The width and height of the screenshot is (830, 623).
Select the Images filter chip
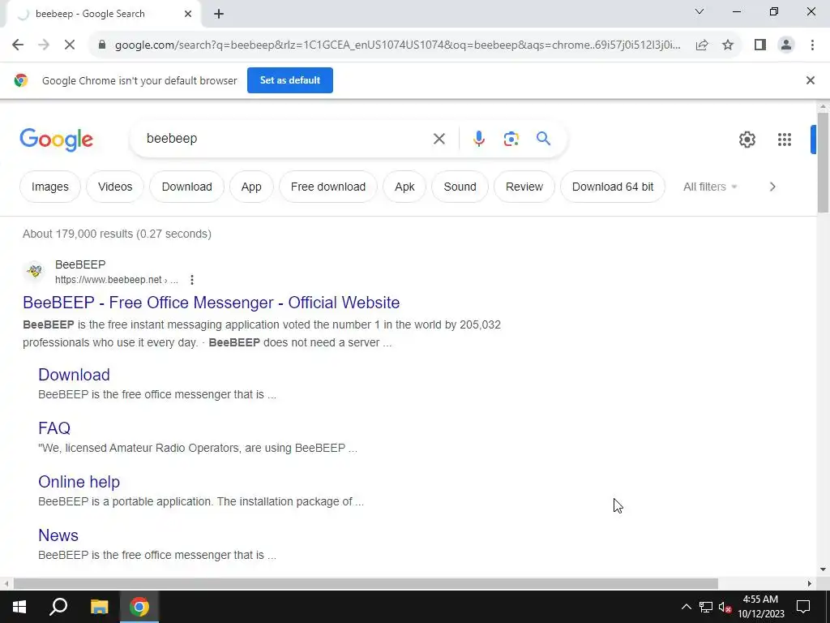(x=49, y=187)
